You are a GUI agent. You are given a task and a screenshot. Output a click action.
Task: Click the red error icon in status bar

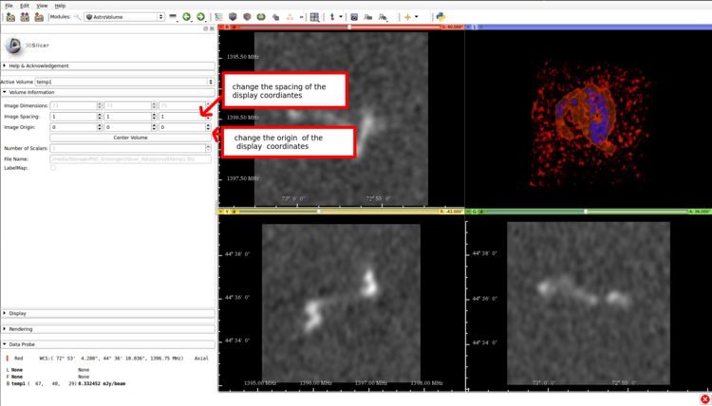coord(704,399)
